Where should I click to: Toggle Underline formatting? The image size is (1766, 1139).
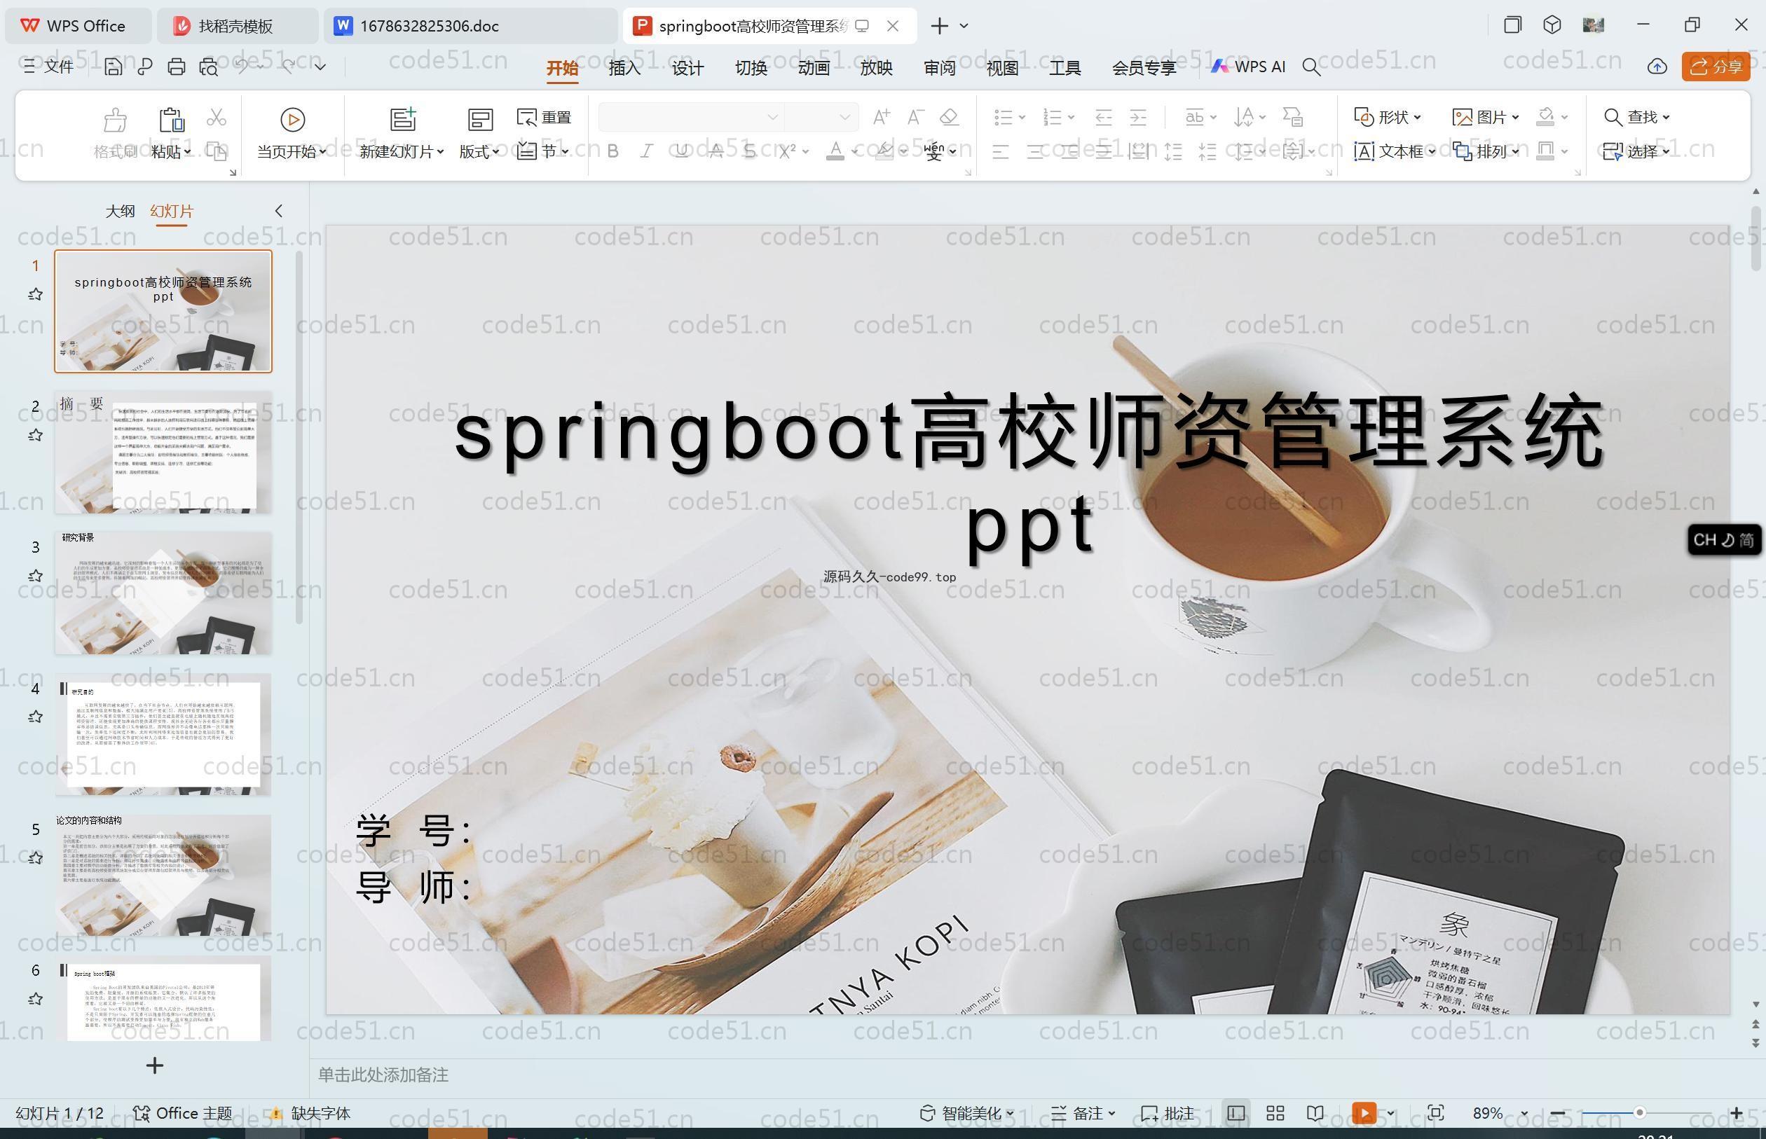coord(681,151)
